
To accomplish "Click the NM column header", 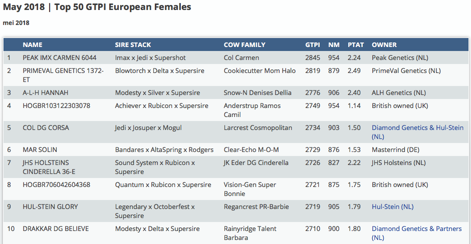I will point(334,45).
